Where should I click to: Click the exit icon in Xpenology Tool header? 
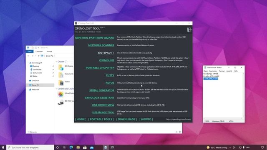coord(189,30)
